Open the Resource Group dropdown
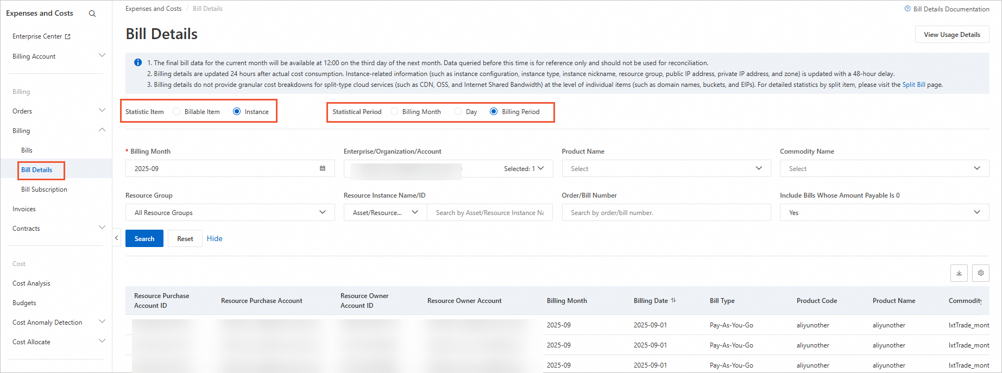Screen dimensions: 1002x373 coord(230,212)
